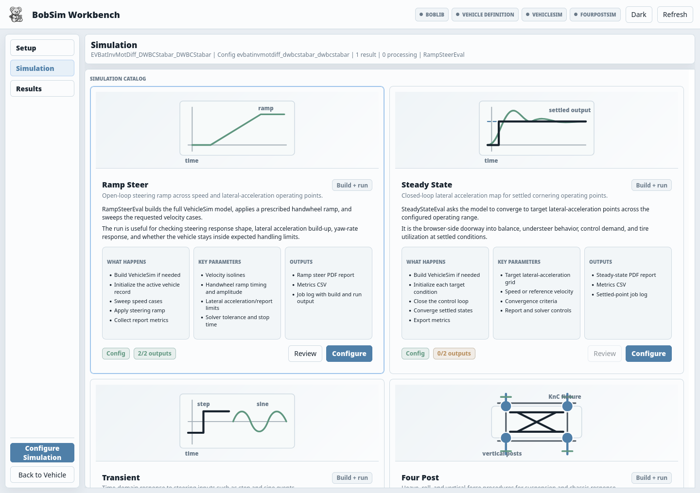Click the 0/2 outputs badge
This screenshot has width=700, height=493.
point(454,354)
